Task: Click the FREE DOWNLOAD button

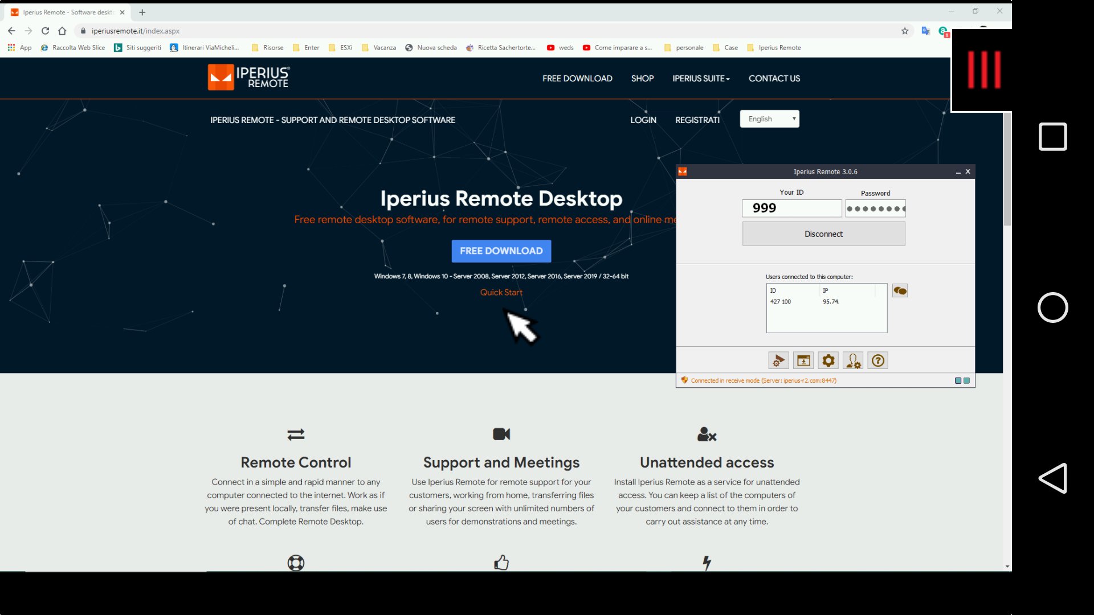Action: click(501, 251)
